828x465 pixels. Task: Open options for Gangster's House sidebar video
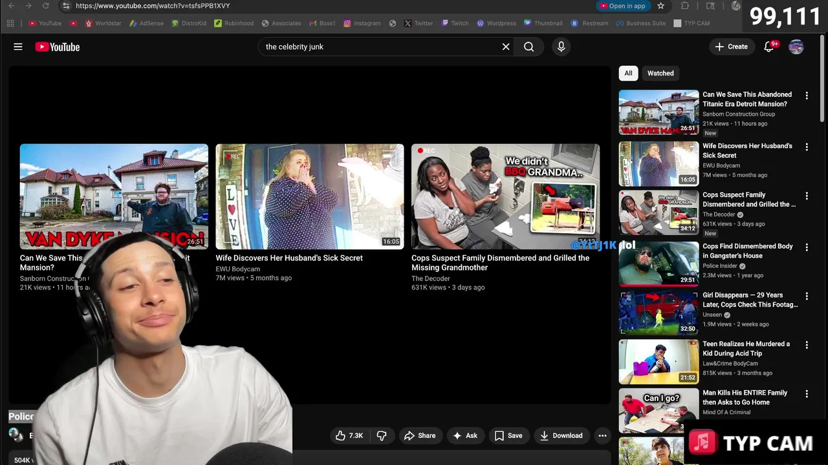pyautogui.click(x=807, y=247)
